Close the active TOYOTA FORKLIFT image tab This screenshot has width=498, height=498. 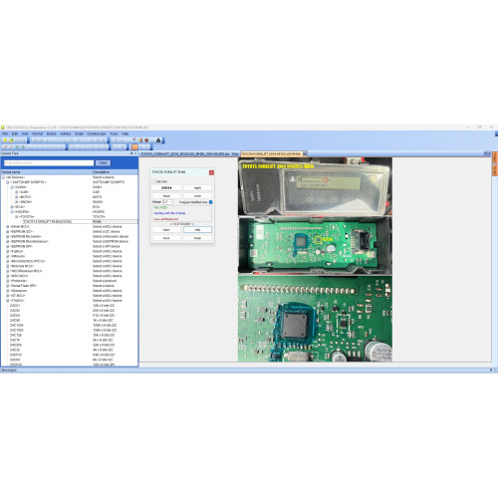(305, 153)
